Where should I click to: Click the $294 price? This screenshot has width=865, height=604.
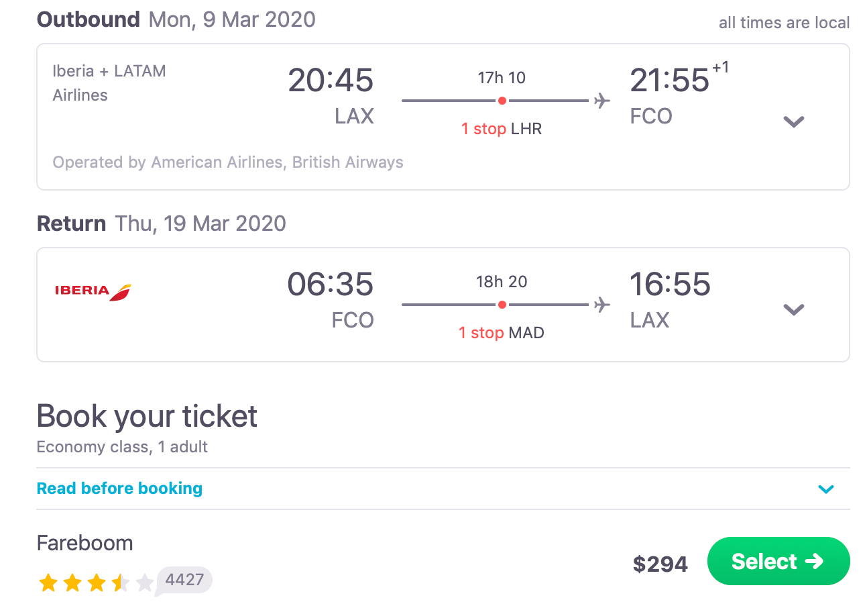pyautogui.click(x=660, y=564)
